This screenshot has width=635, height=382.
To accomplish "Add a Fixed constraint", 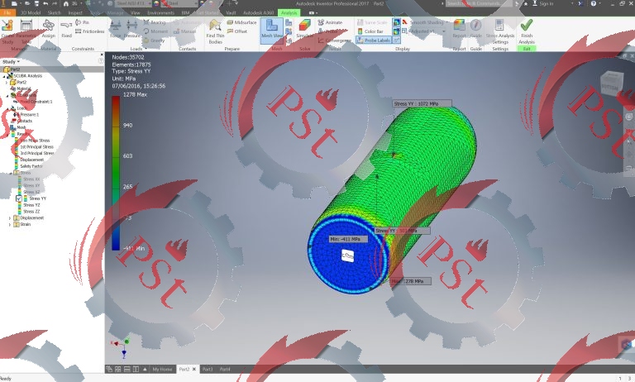I will pyautogui.click(x=66, y=29).
